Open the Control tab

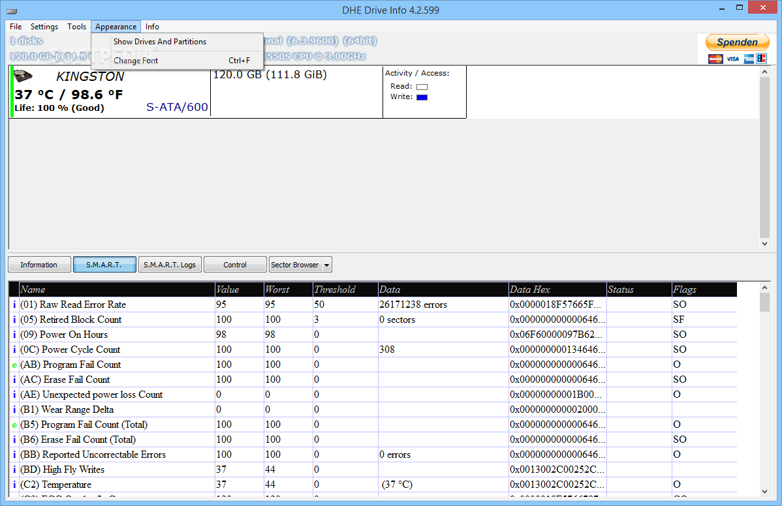235,265
